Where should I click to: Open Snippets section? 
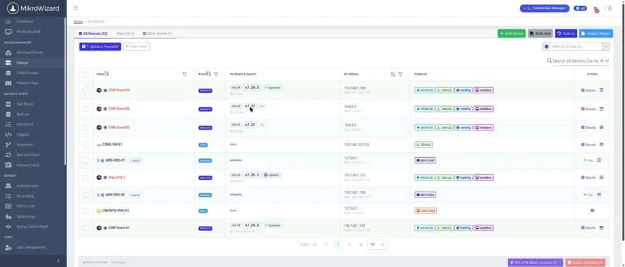click(x=23, y=135)
